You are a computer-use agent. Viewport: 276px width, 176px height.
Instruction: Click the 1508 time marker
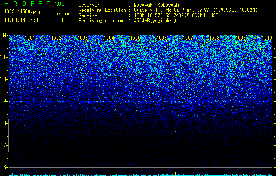[x=215, y=38]
